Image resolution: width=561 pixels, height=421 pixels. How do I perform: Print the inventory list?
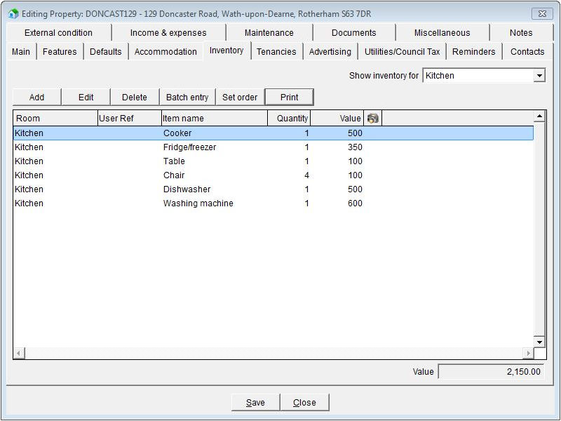289,97
